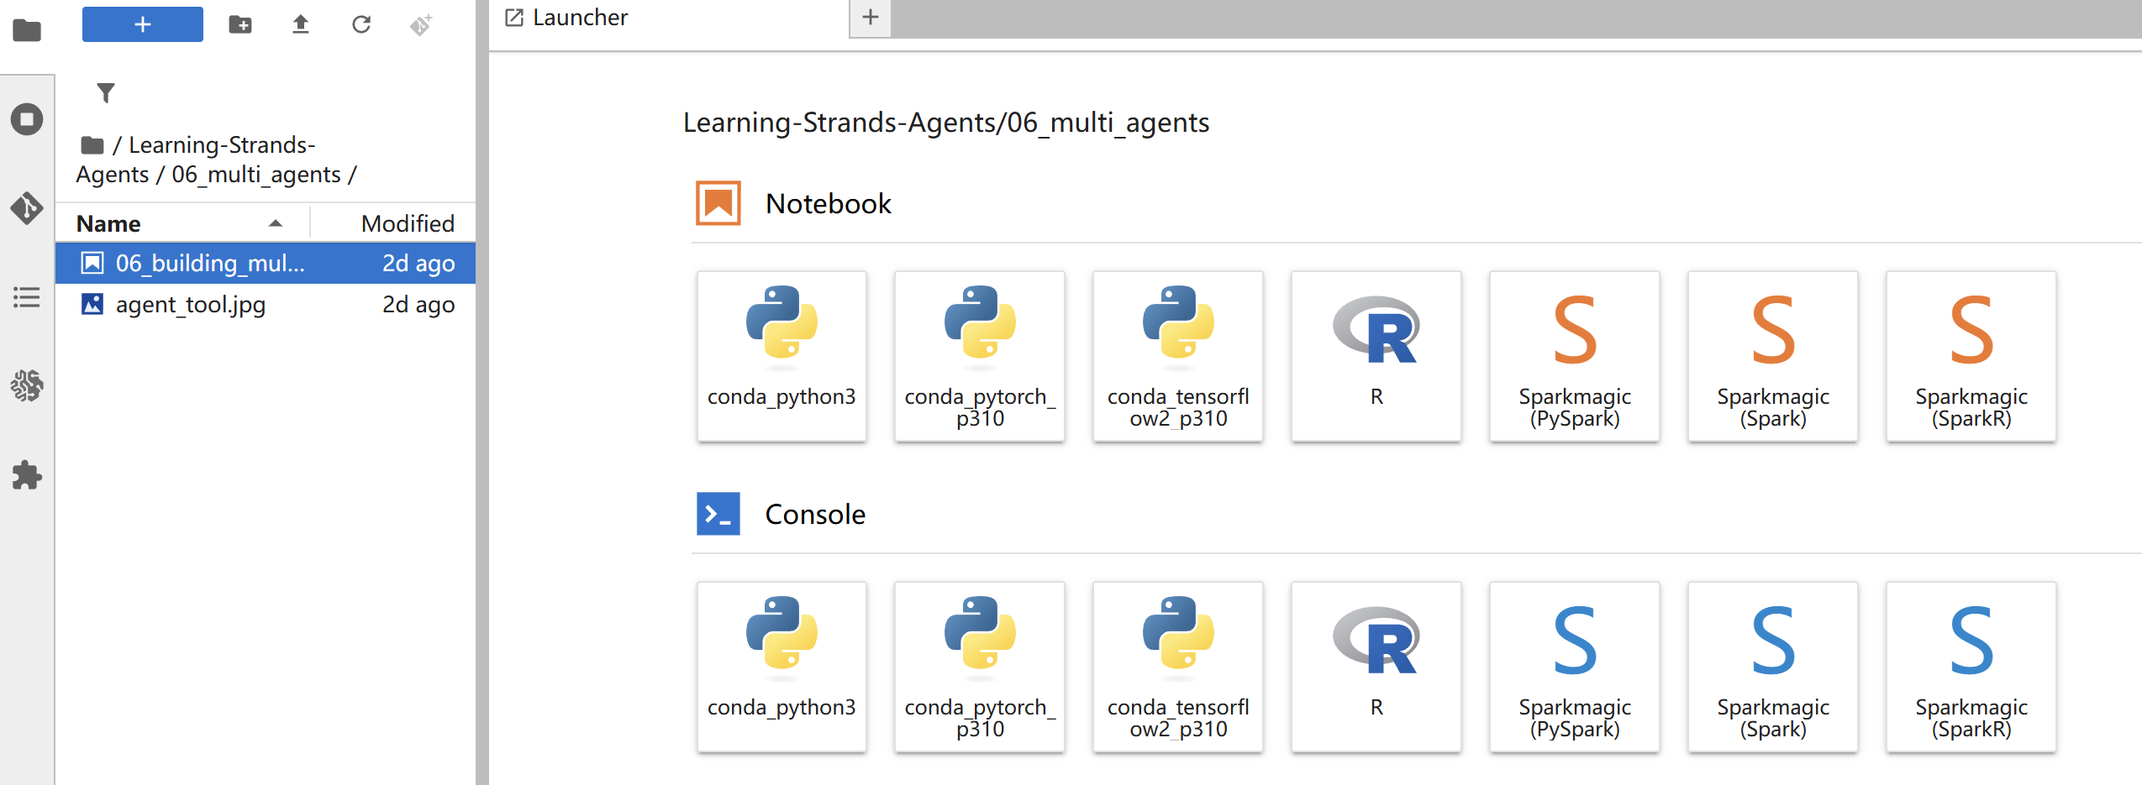Image resolution: width=2142 pixels, height=785 pixels.
Task: Open the Table of Contents panel
Action: [x=27, y=297]
